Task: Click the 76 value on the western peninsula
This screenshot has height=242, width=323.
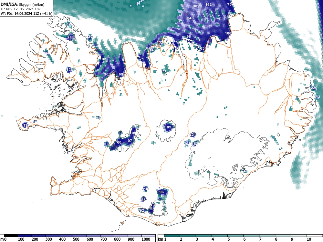Action: click(26, 125)
